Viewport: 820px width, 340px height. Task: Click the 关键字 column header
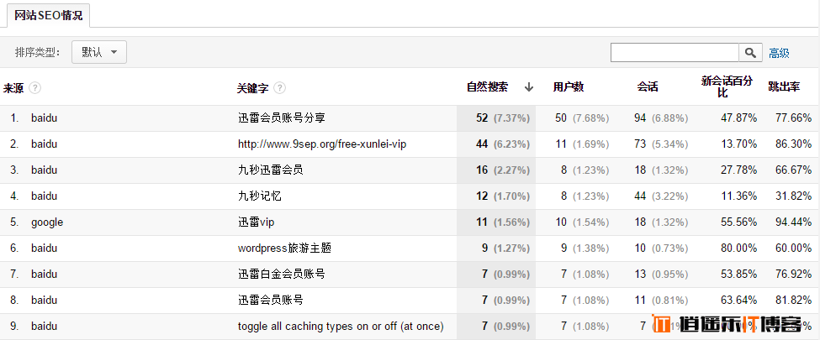tap(252, 87)
